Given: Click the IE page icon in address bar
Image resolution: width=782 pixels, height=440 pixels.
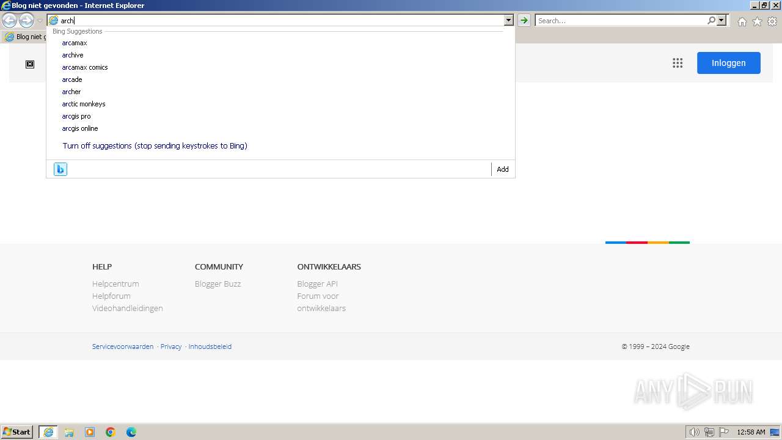Looking at the screenshot, I should (x=54, y=20).
